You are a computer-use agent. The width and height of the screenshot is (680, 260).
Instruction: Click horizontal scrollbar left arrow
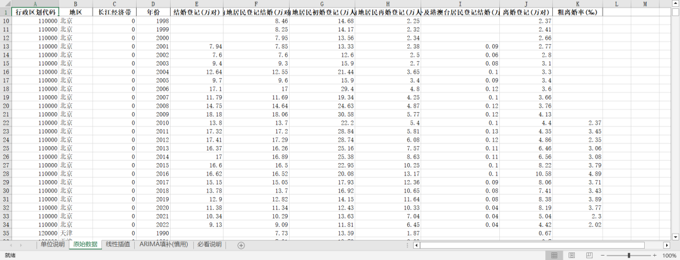coord(416,246)
